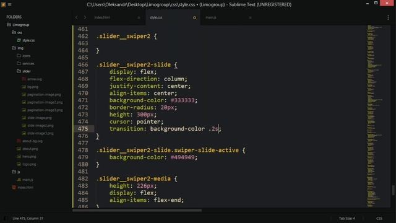Click the Sublime Text logo in the title bar

pyautogui.click(x=3, y=4)
